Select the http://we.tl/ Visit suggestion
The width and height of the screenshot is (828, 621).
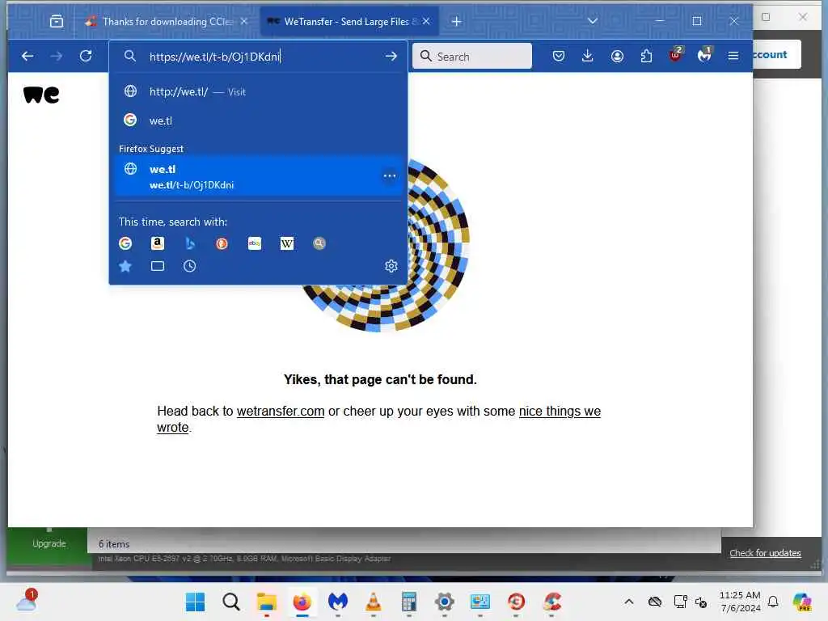pyautogui.click(x=258, y=92)
